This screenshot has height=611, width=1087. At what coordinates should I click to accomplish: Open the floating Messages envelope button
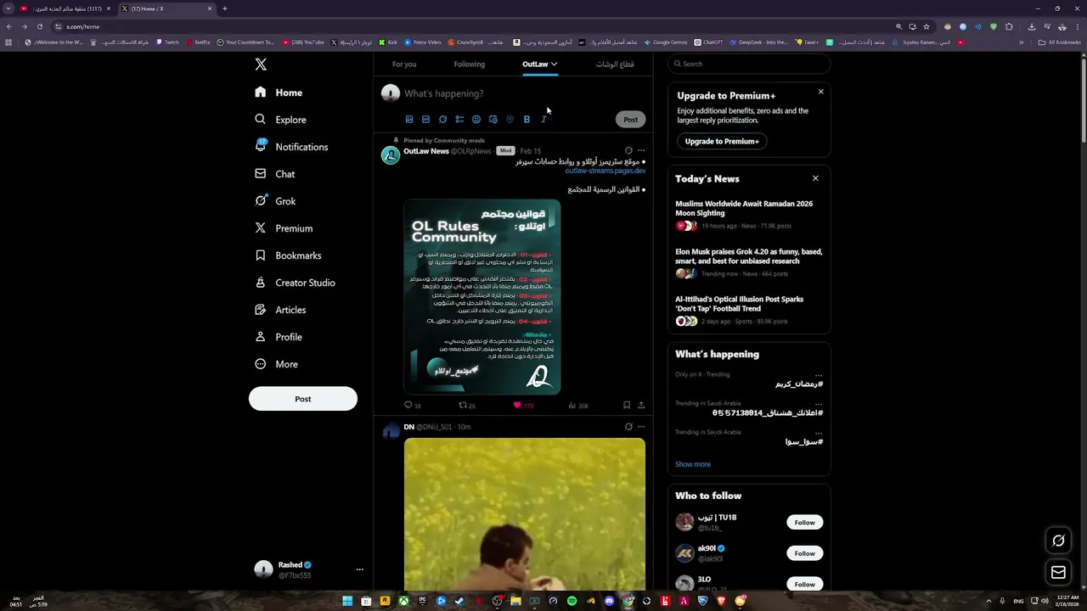coord(1058,573)
